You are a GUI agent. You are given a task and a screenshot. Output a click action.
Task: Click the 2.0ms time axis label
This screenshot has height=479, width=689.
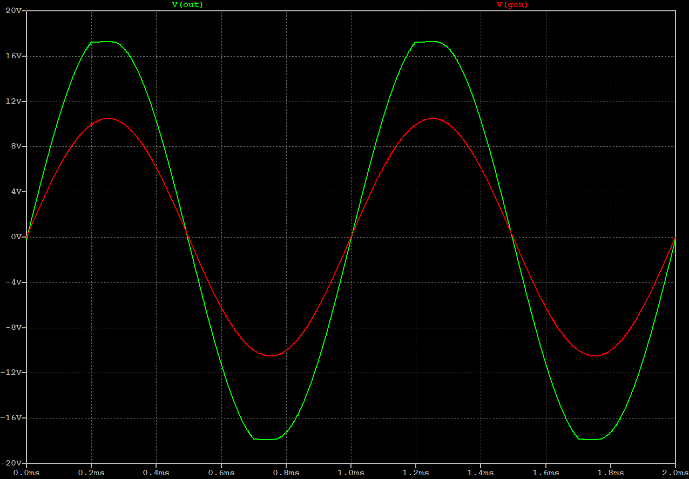[x=676, y=473]
